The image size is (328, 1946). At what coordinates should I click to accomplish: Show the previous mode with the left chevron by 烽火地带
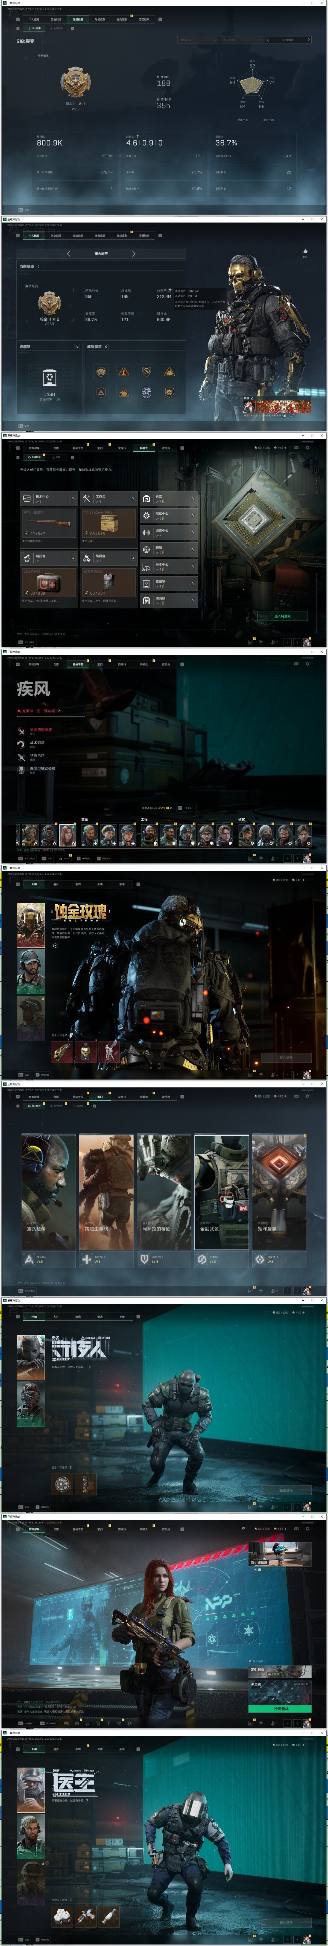[x=69, y=254]
